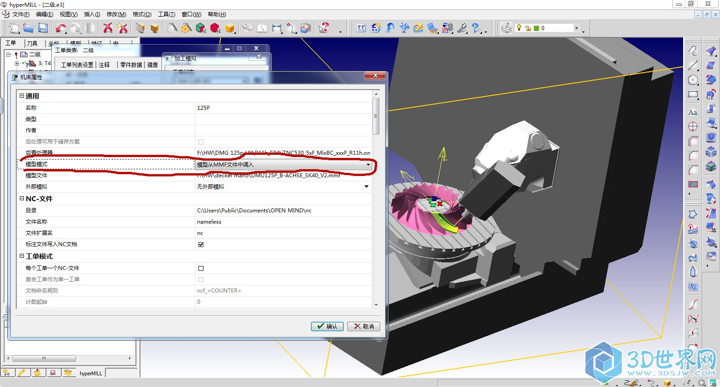Image resolution: width=720 pixels, height=387 pixels.
Task: Click the blue funnel filter icon in hyperMILL toolbar
Action: 404,28
